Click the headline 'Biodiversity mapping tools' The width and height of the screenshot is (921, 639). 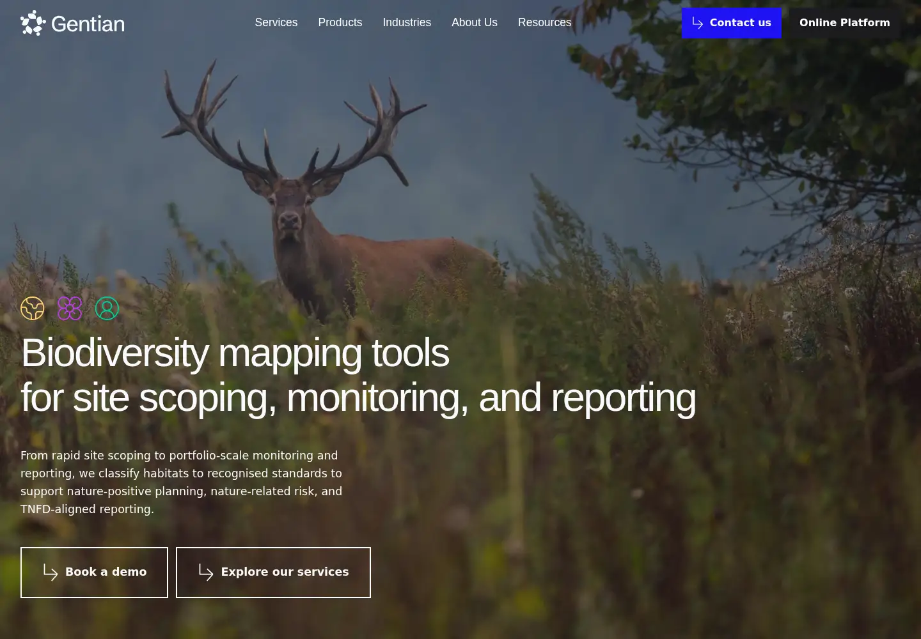(x=235, y=353)
